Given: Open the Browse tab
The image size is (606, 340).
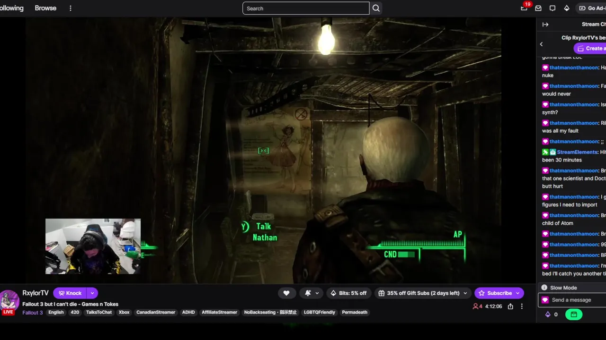Looking at the screenshot, I should point(45,8).
